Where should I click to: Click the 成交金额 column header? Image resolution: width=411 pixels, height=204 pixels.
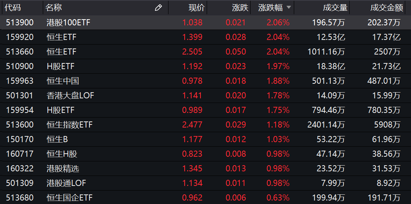(386, 8)
